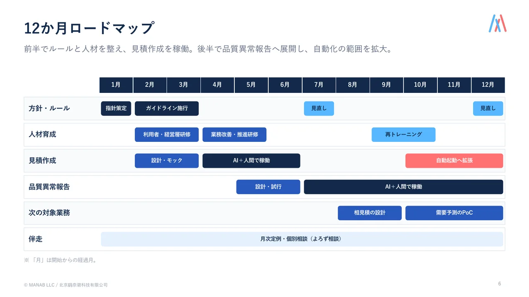Click the 12か月ロードマップ title
Viewport: 529px width, 297px height.
(x=89, y=28)
